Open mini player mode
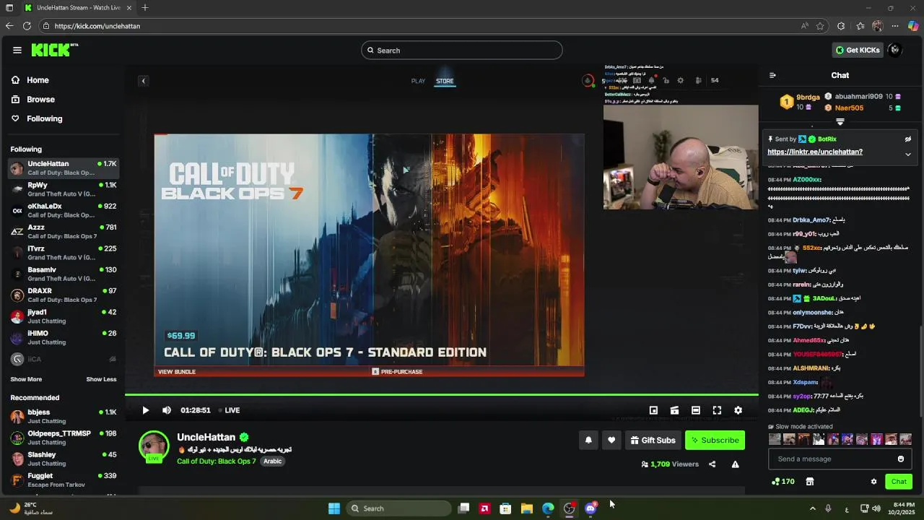This screenshot has height=520, width=924. coord(653,410)
